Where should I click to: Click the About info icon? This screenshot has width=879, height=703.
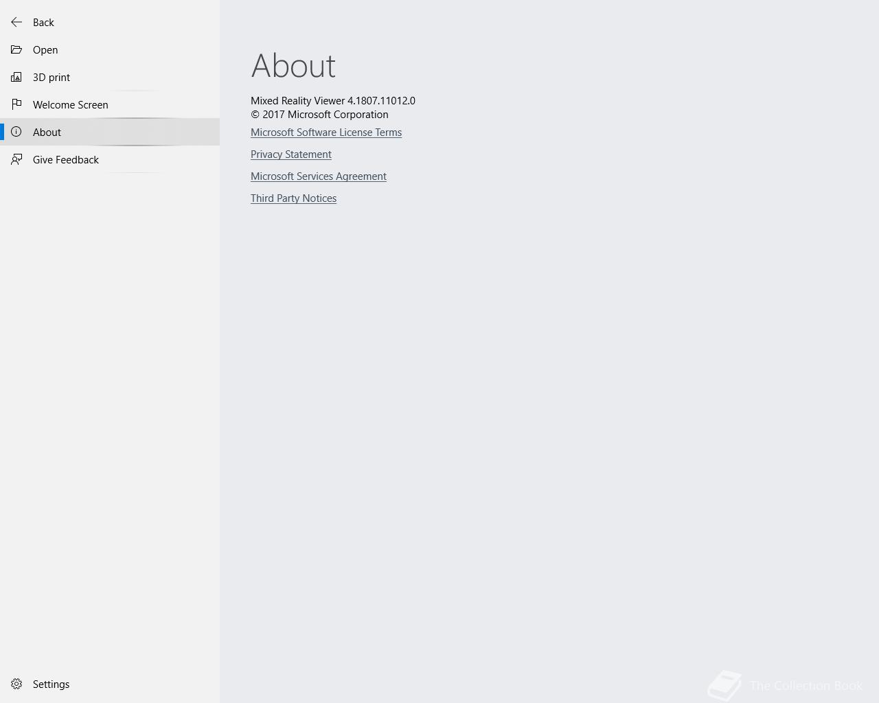pyautogui.click(x=16, y=132)
